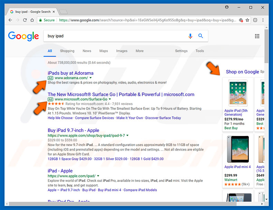This screenshot has height=210, width=273.
Task: Close the 'buy ipad - Google Search' tab
Action: pos(54,12)
